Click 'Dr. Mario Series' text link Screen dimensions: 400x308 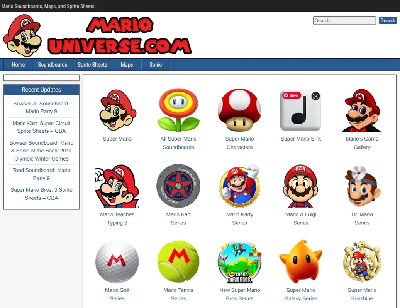click(362, 218)
